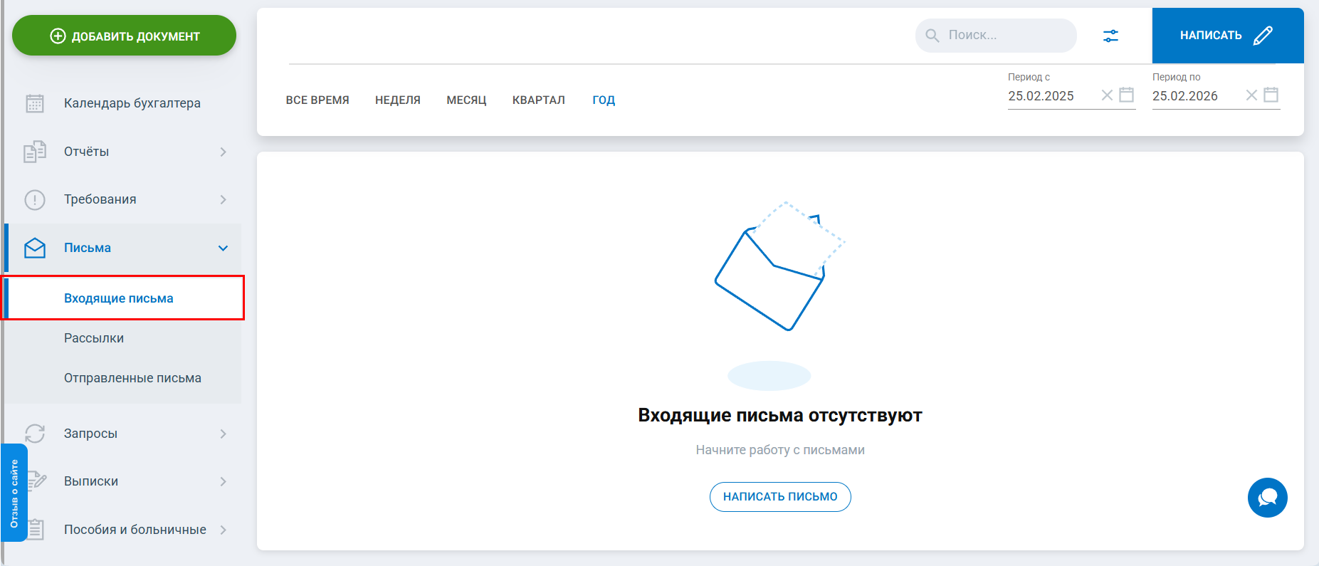Click the chat support bubble icon
1319x566 pixels.
tap(1267, 498)
